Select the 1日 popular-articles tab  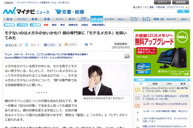tap(141, 84)
